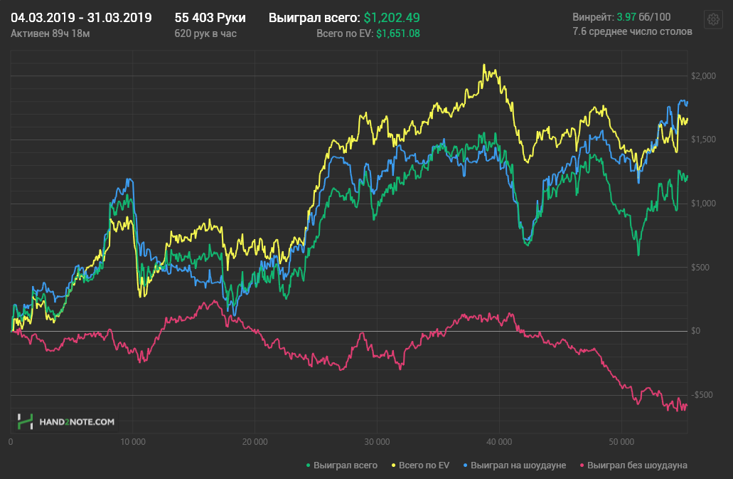Image resolution: width=733 pixels, height=479 pixels.
Task: Click the $1,000 y-axis label
Action: pyautogui.click(x=704, y=204)
